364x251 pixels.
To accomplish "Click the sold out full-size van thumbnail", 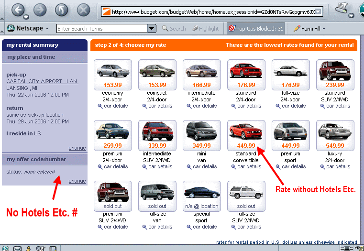I will [x=157, y=196].
